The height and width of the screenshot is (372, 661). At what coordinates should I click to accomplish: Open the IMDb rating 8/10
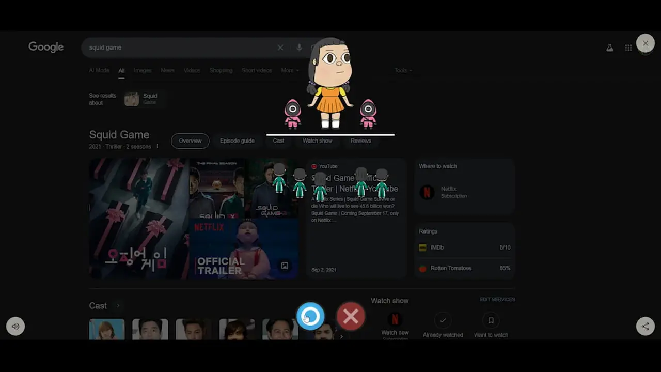click(x=464, y=247)
